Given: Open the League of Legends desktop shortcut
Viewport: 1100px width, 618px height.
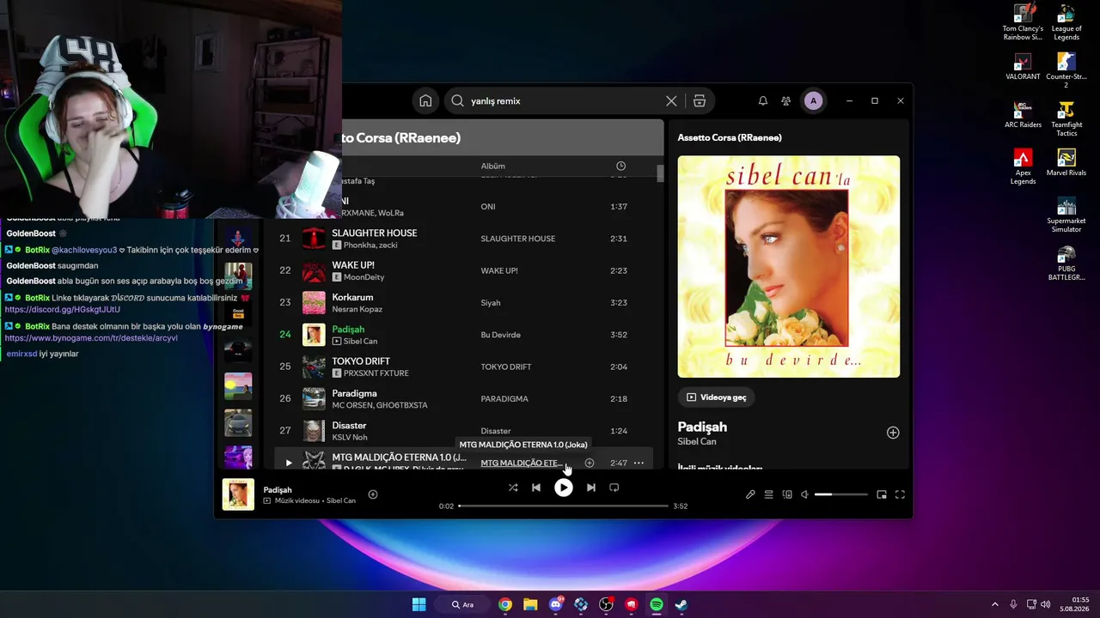Looking at the screenshot, I should coord(1066,23).
